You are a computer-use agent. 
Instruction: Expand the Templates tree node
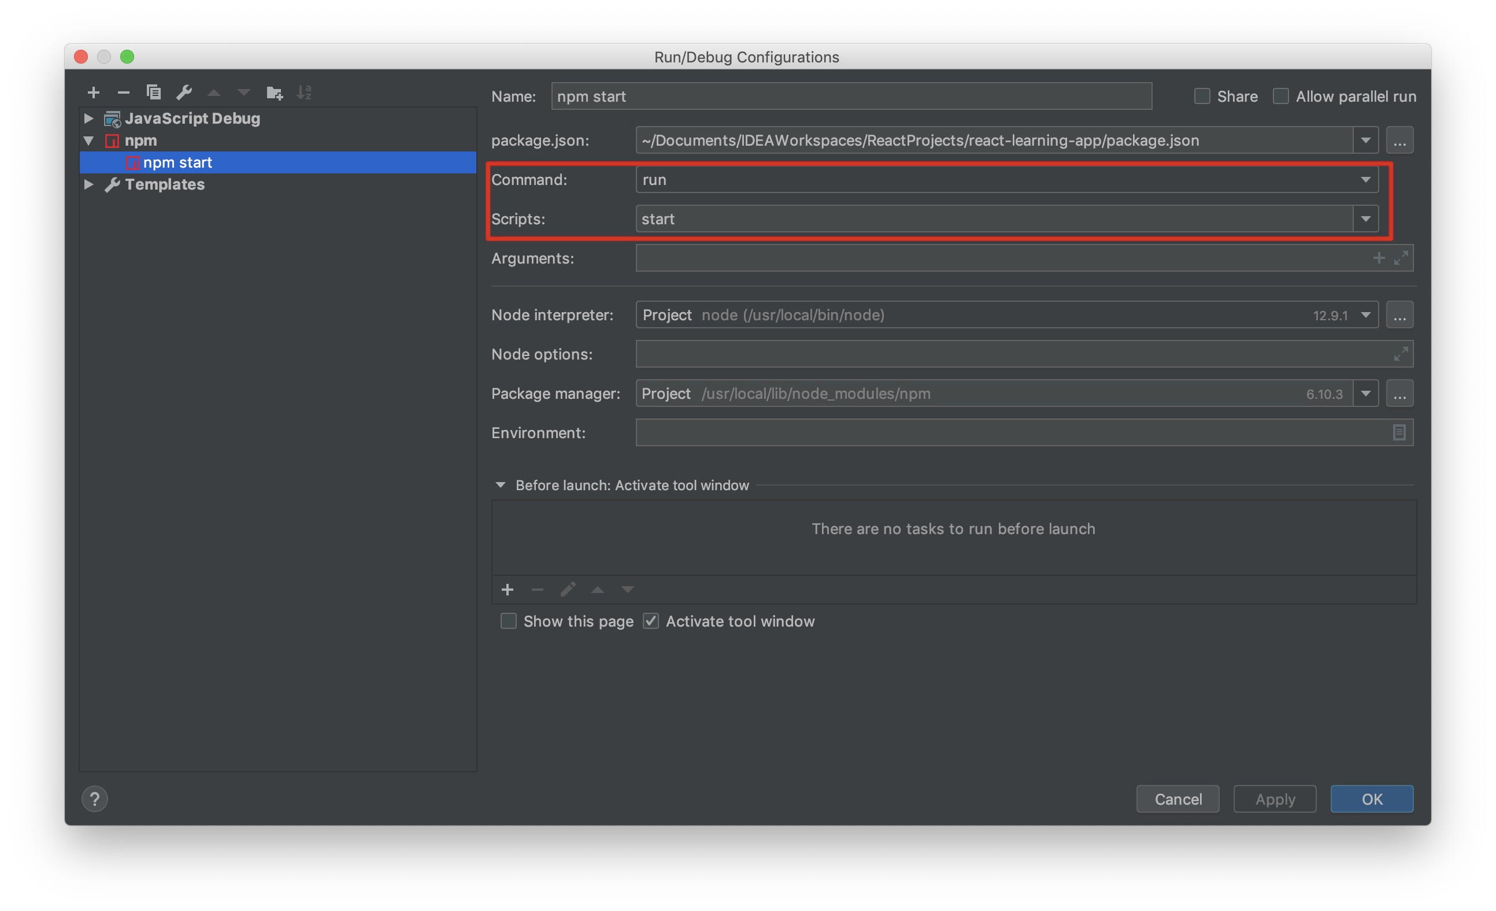(88, 184)
